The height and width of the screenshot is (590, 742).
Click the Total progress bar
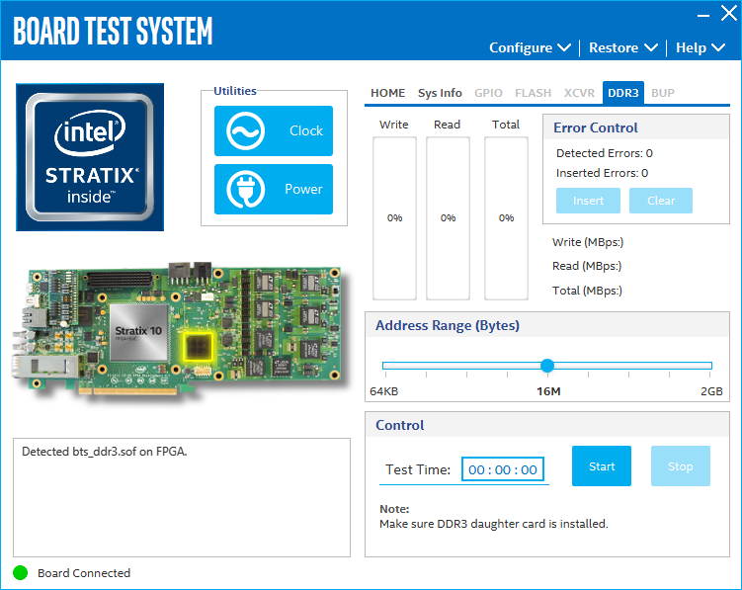(x=506, y=218)
